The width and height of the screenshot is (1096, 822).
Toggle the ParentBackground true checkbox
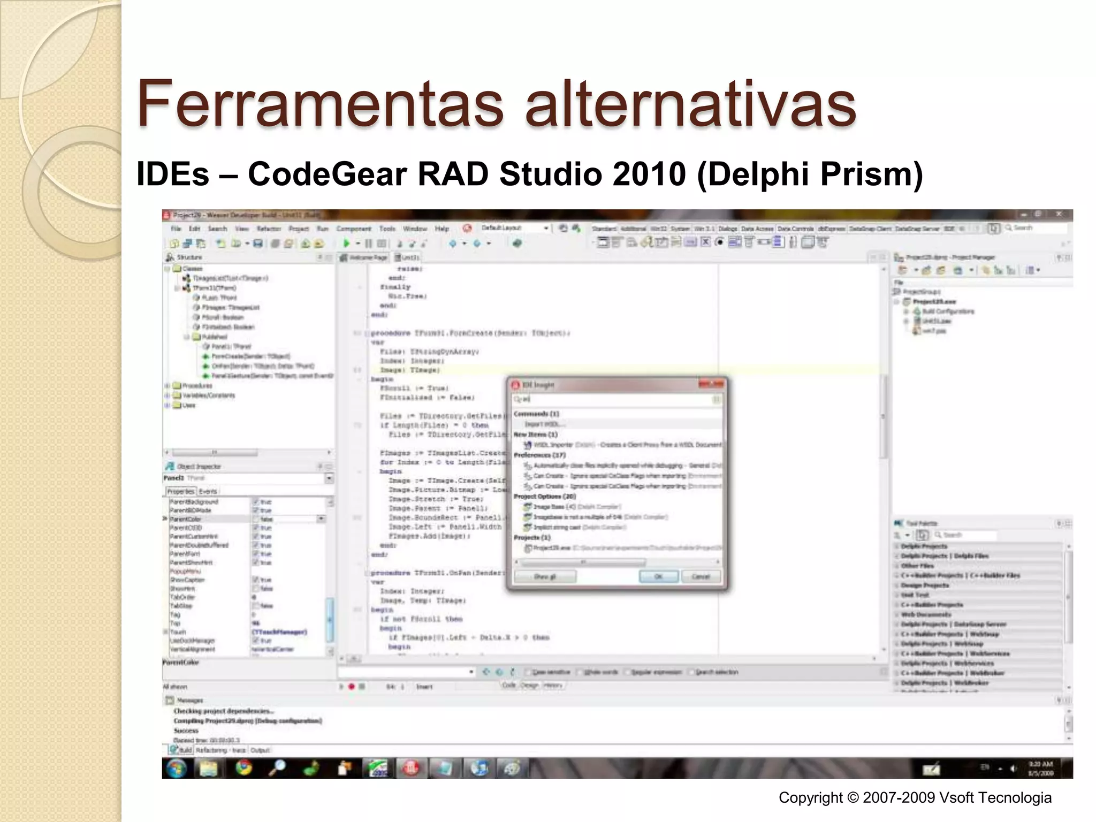pos(256,502)
